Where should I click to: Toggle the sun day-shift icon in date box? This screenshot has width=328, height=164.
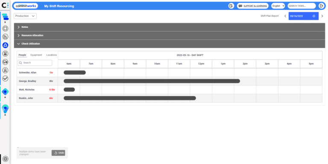click(314, 16)
